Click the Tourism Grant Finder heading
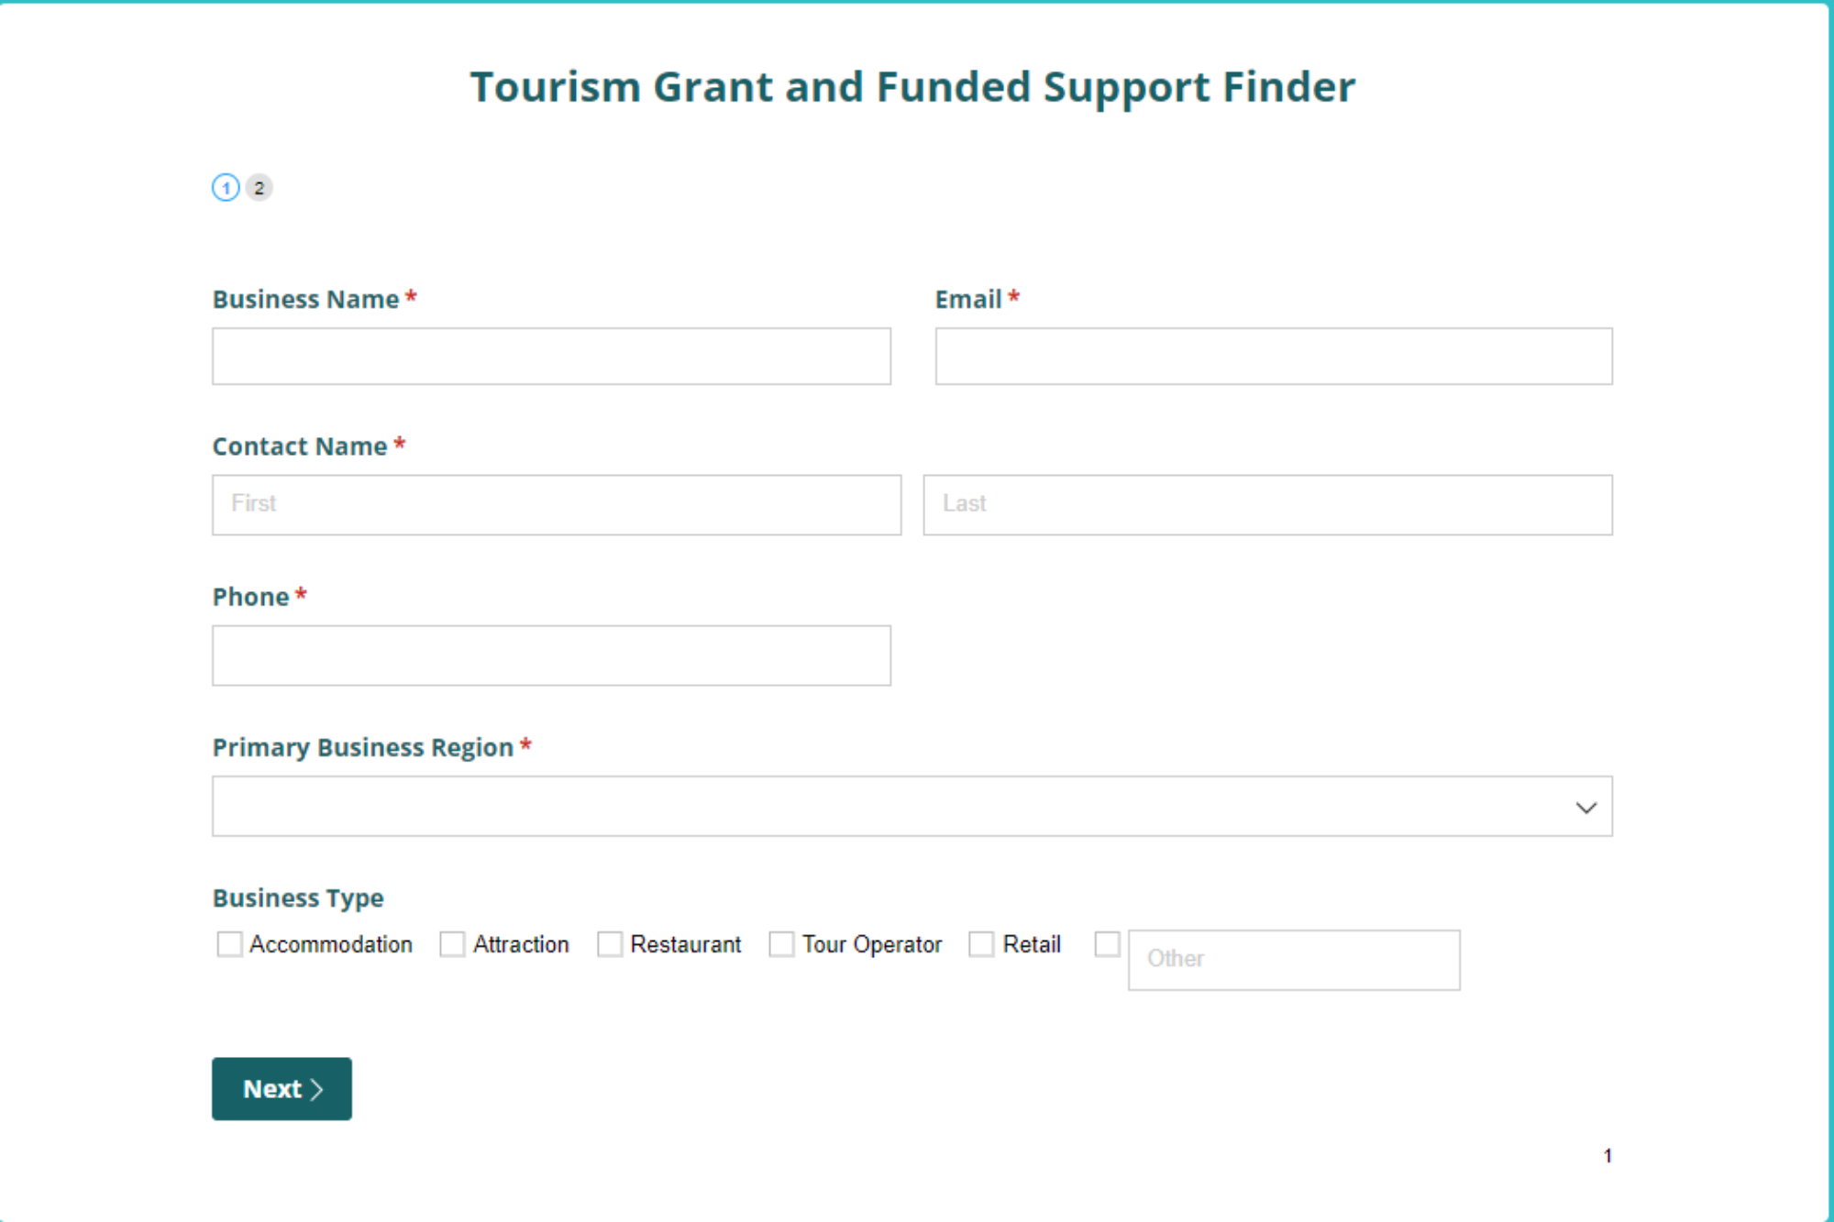 click(912, 88)
